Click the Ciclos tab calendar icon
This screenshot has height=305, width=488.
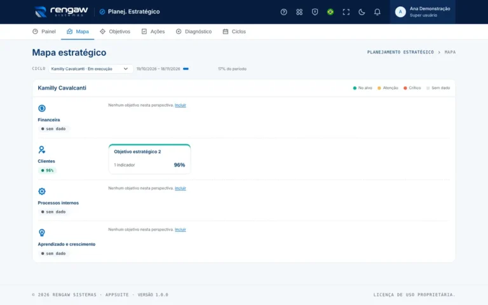pos(226,31)
